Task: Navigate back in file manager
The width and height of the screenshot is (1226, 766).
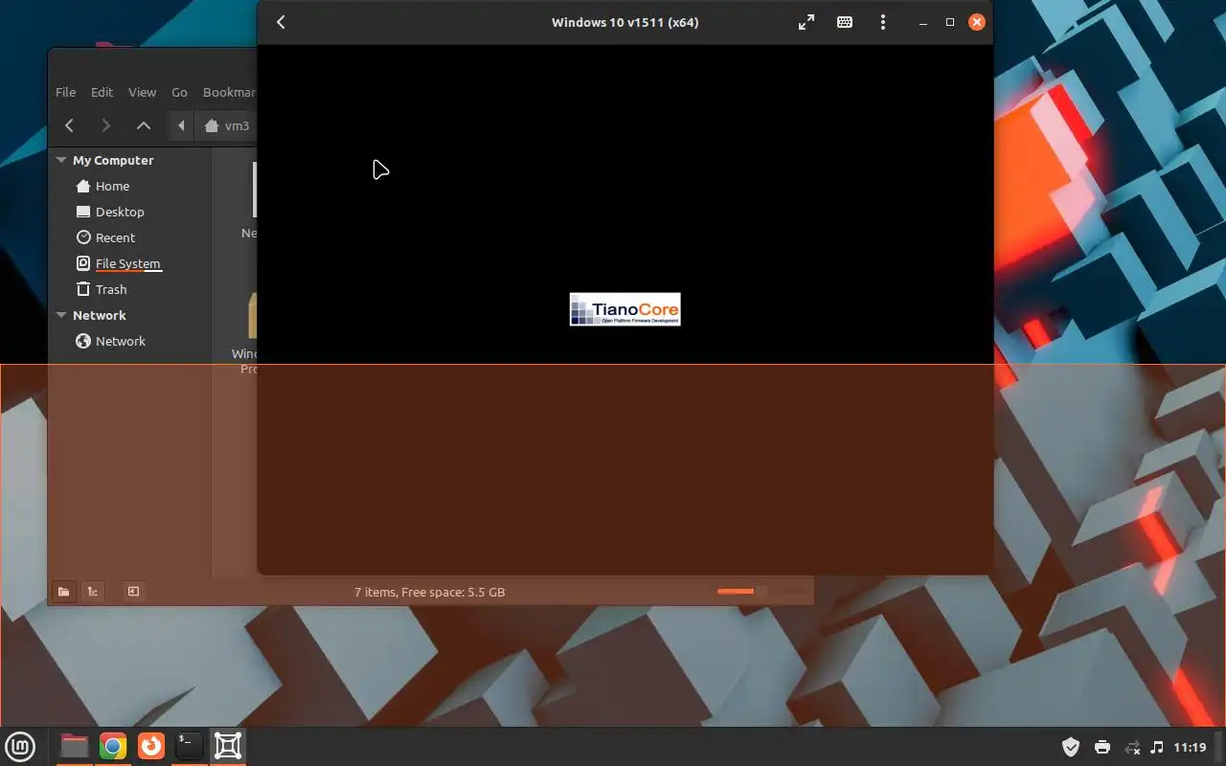Action: tap(69, 125)
